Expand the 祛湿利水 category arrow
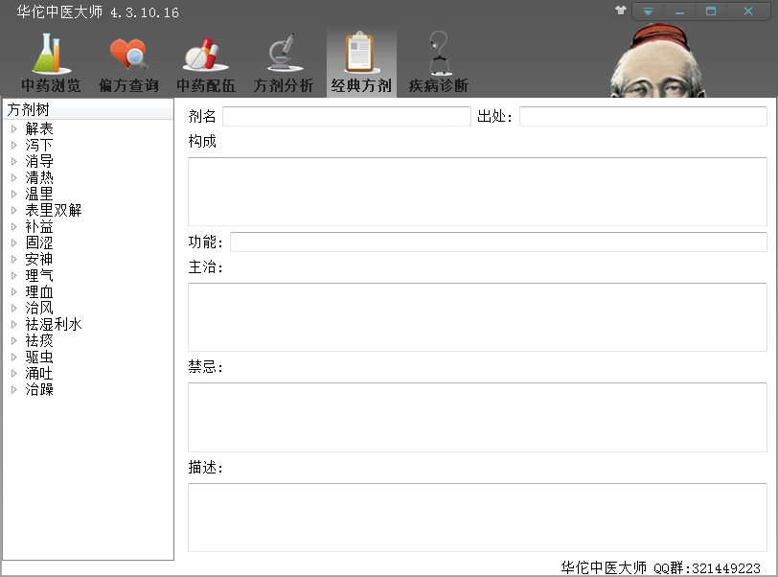 14,324
